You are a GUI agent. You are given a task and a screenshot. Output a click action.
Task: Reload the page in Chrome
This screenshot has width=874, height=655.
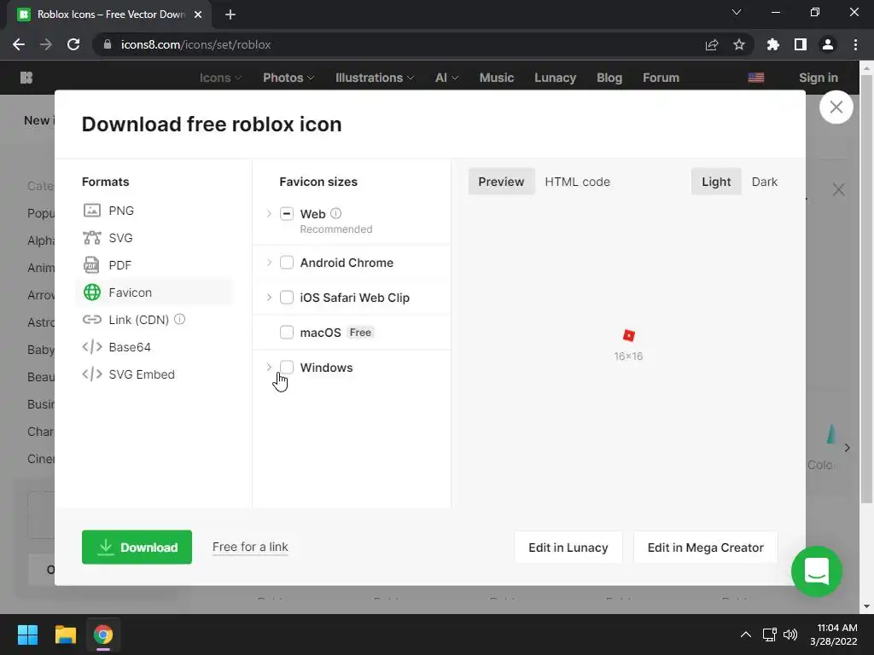coord(73,44)
